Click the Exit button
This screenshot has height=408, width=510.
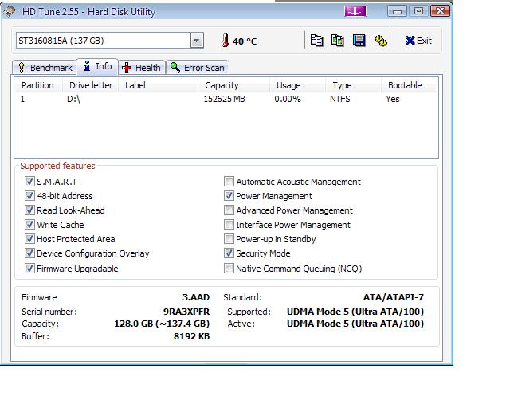(x=418, y=41)
